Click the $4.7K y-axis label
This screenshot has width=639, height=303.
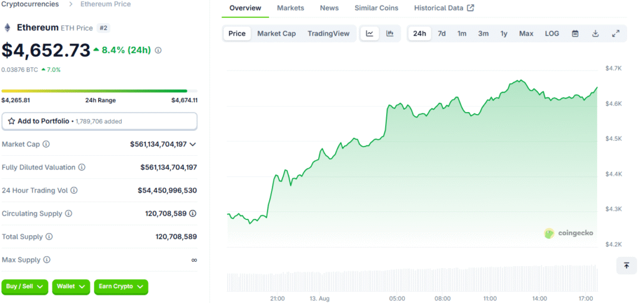coord(613,69)
